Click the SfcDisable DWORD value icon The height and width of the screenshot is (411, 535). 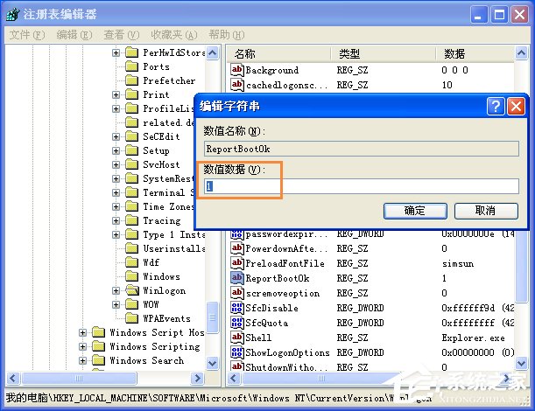pos(236,308)
